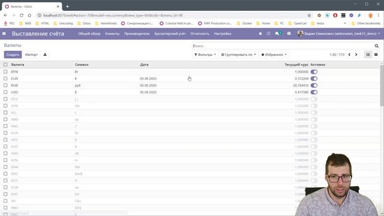Open the debug bug icon

tap(289, 34)
